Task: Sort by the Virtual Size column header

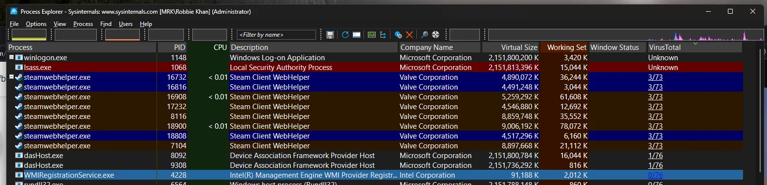Action: (x=511, y=47)
